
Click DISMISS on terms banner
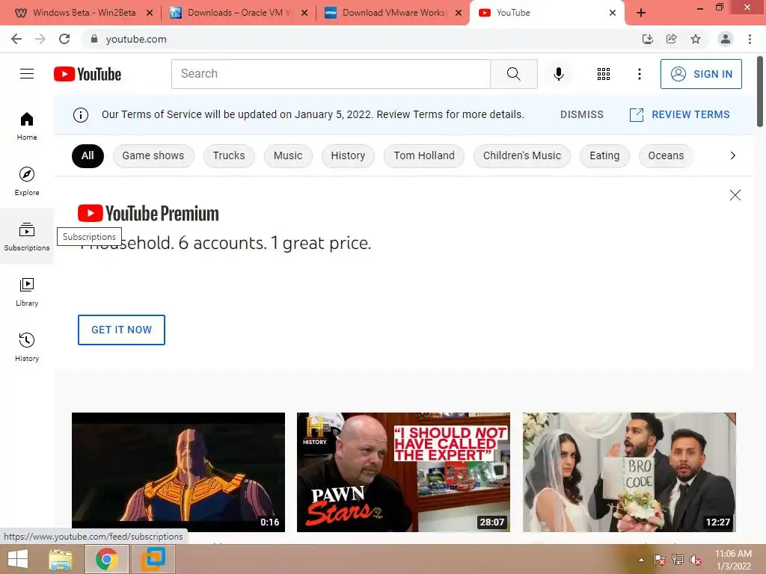tap(581, 114)
